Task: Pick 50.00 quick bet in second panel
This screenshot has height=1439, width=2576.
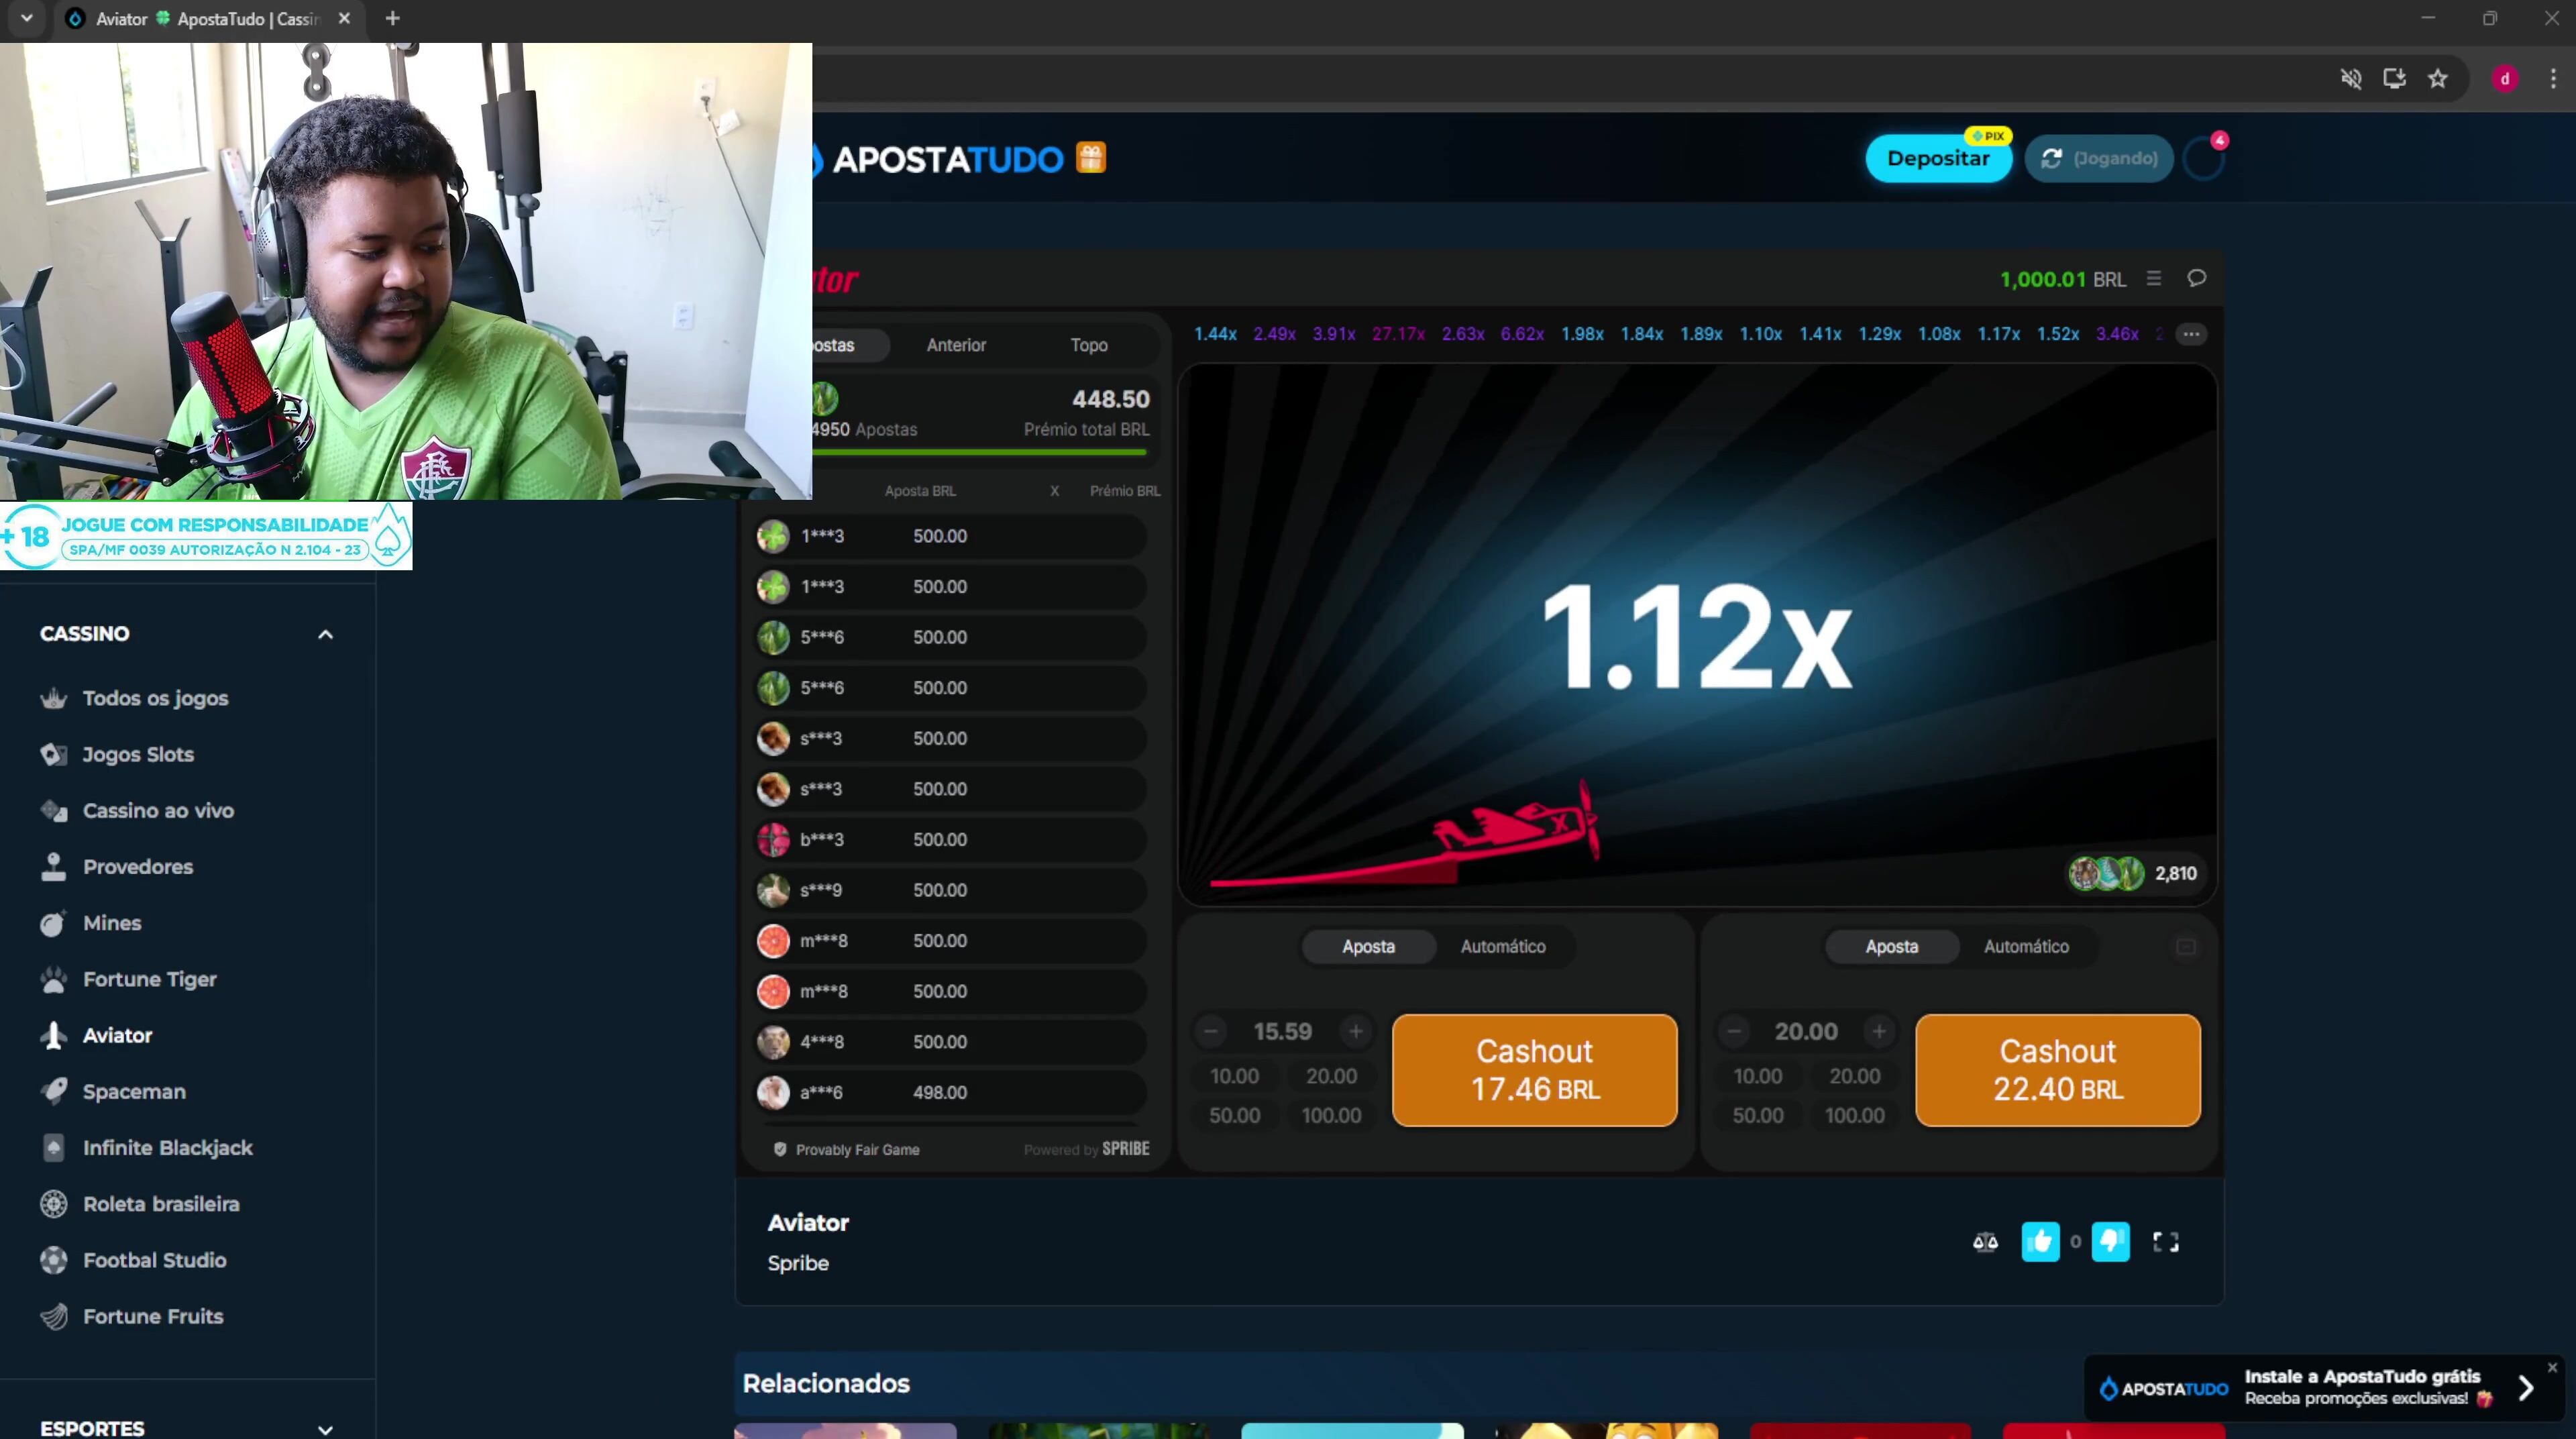Action: [1757, 1115]
